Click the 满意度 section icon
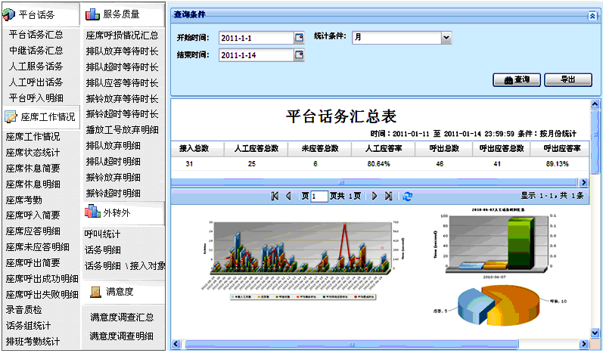 pos(95,291)
